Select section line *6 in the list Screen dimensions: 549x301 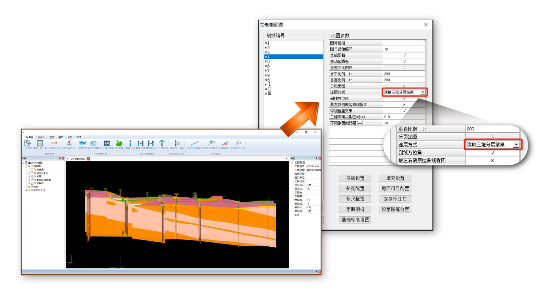293,66
